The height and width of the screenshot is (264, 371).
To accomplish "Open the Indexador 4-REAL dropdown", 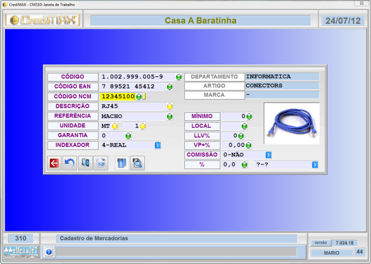I will (x=158, y=145).
